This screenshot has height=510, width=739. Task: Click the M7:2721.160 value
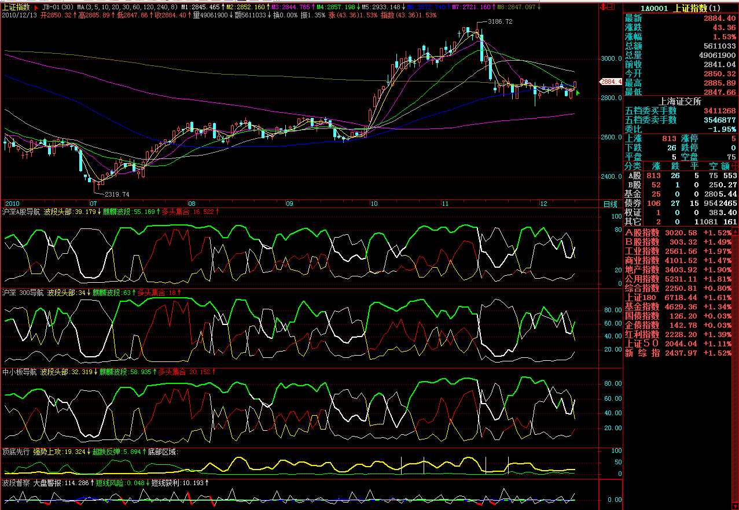click(x=471, y=7)
